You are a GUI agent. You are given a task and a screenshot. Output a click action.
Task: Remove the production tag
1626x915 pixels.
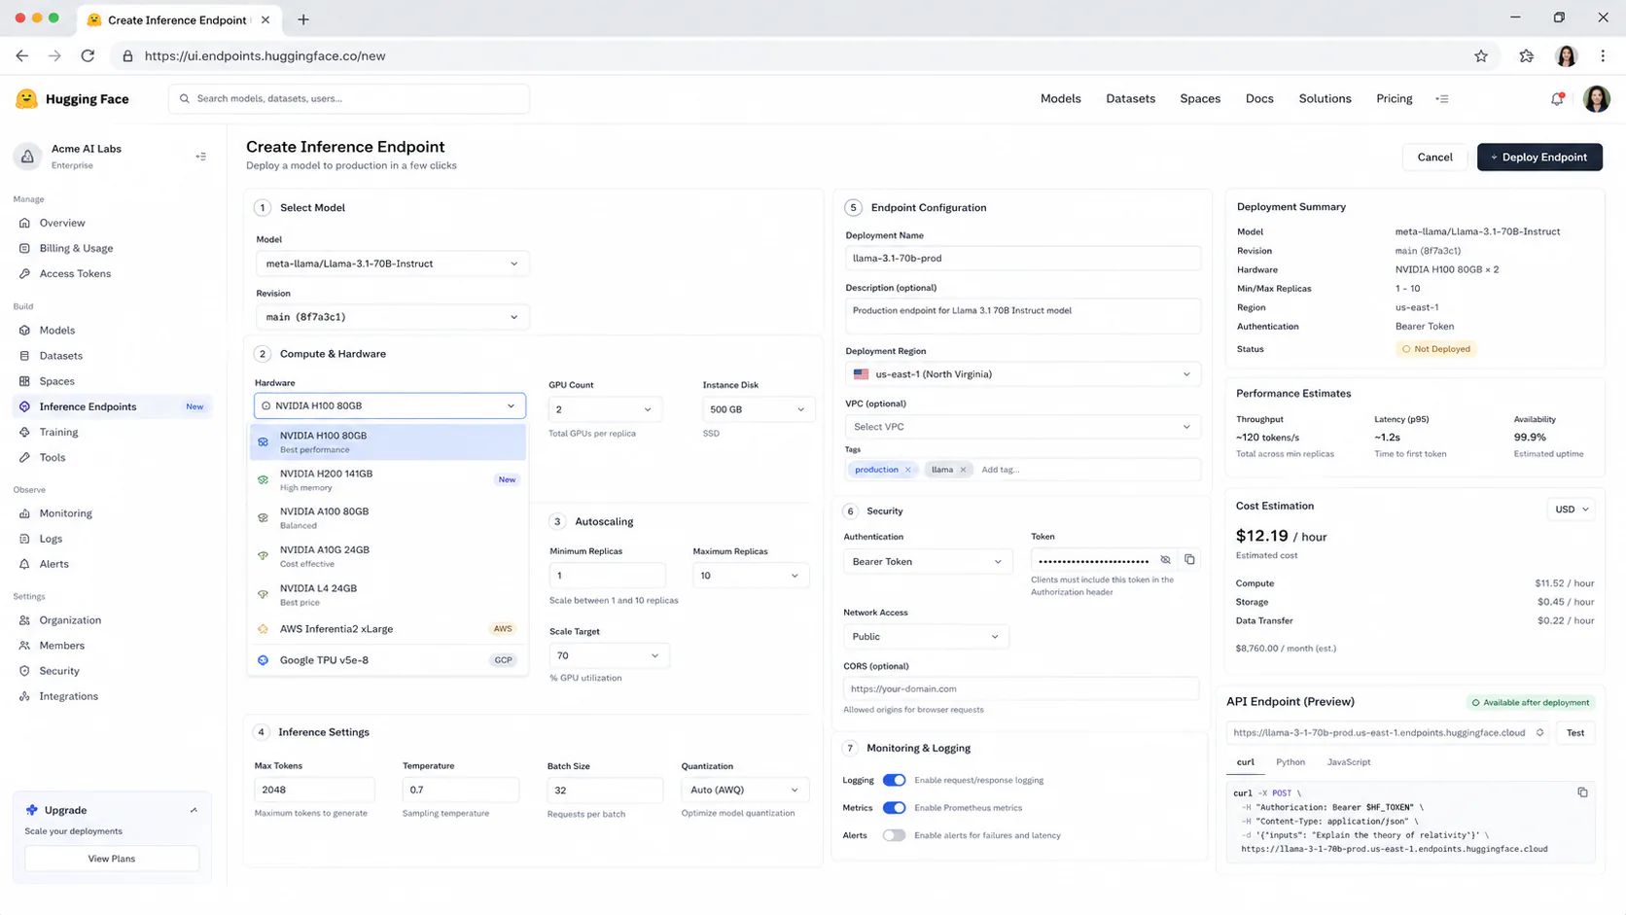(x=908, y=470)
